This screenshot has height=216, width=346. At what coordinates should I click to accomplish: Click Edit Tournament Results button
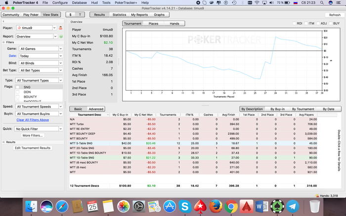(x=33, y=148)
